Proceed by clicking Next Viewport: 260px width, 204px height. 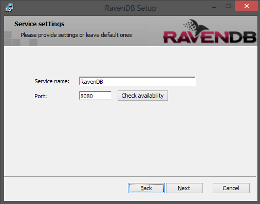184,188
